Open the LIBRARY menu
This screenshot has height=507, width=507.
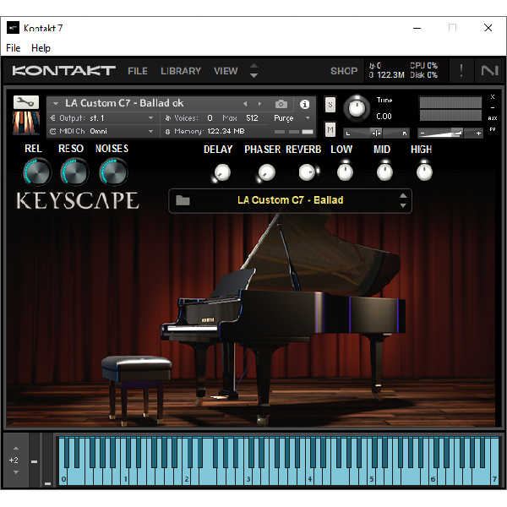tap(181, 71)
